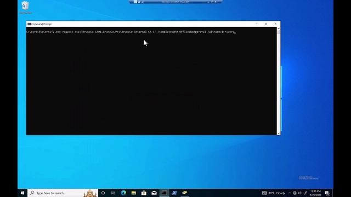Open the Mail app from the taskbar
The width and height of the screenshot is (351, 197).
154,193
